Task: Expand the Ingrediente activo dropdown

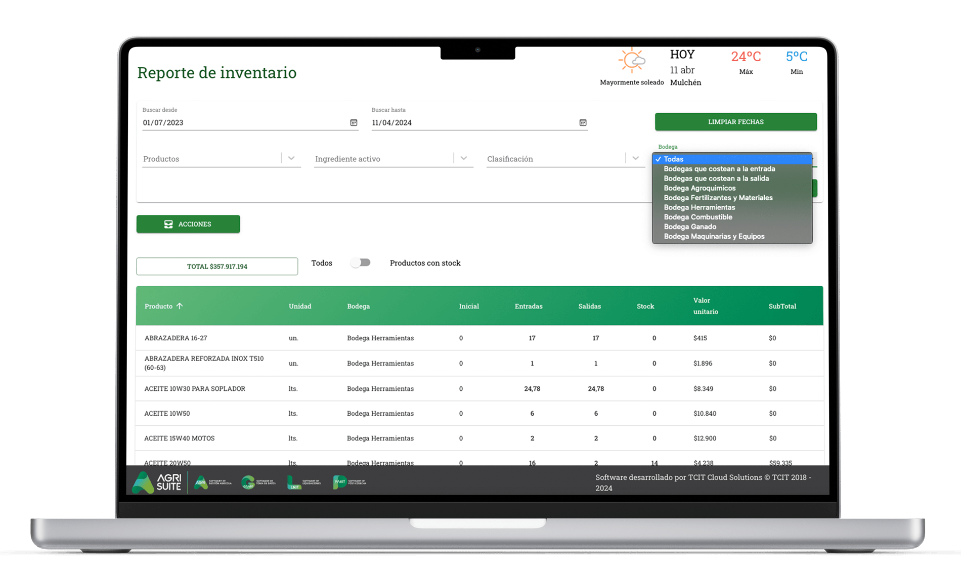Action: (464, 158)
